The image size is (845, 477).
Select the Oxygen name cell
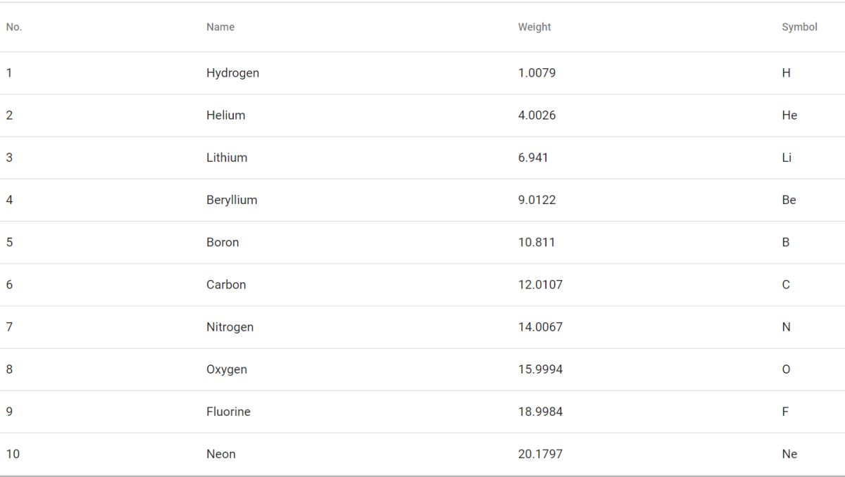(227, 369)
